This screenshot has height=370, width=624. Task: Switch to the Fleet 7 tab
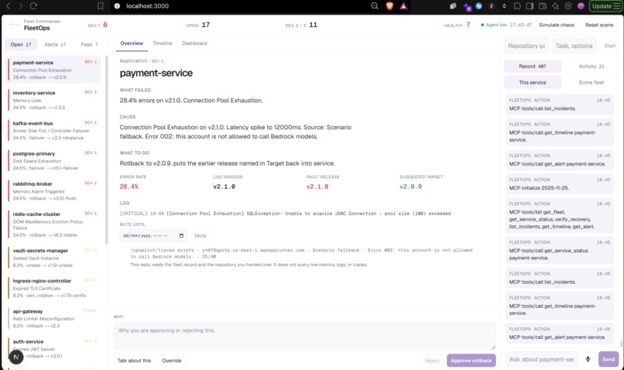[89, 45]
